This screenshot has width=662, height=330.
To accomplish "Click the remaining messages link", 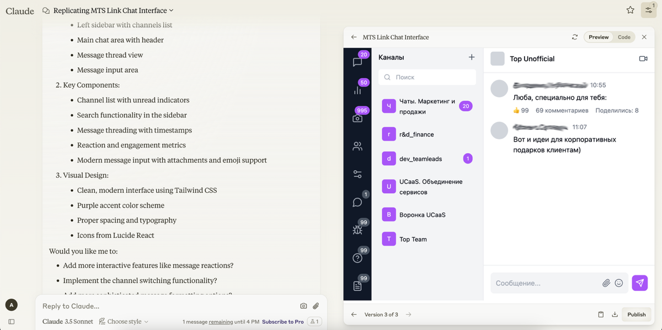I will 221,322.
